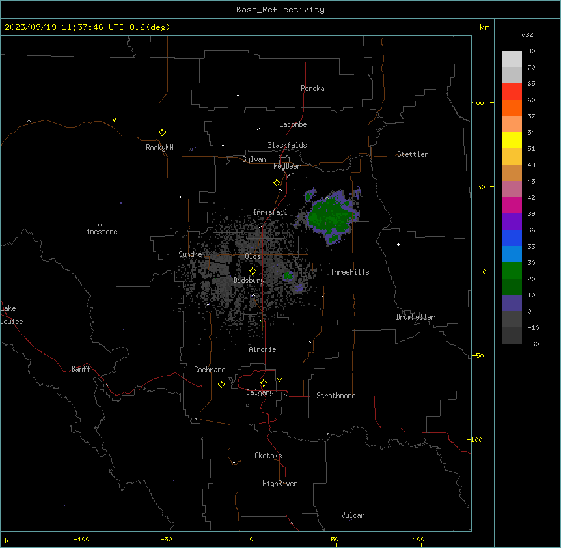Select the Vulcan label
This screenshot has width=561, height=548.
tap(353, 515)
